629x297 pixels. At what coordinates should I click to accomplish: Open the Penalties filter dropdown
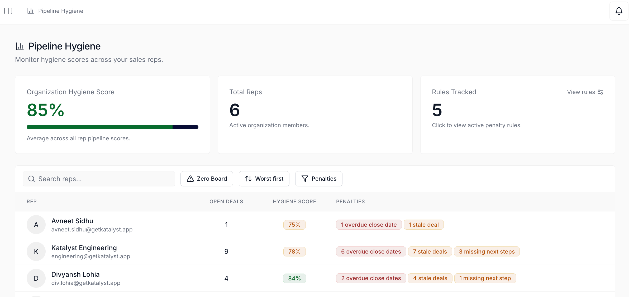(x=319, y=179)
